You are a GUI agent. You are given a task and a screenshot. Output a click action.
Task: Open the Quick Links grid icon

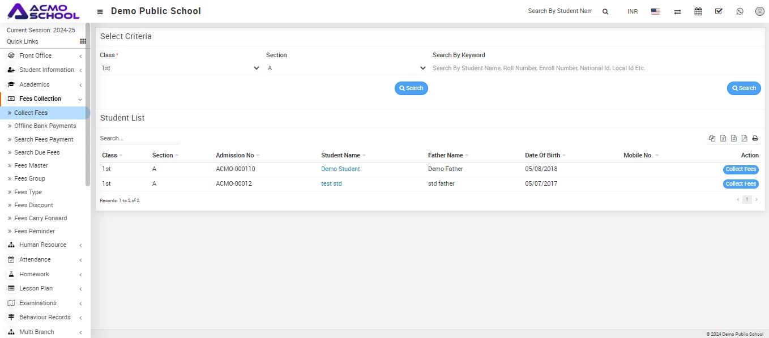coord(83,41)
